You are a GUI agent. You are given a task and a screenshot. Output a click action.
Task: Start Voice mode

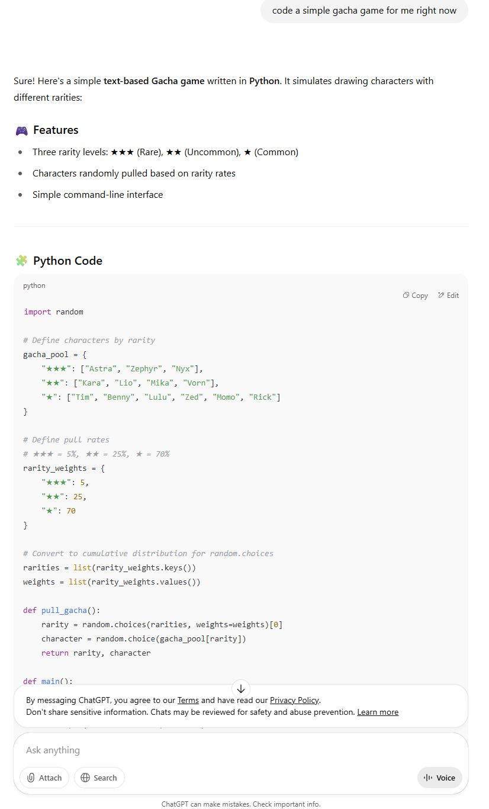coord(440,778)
